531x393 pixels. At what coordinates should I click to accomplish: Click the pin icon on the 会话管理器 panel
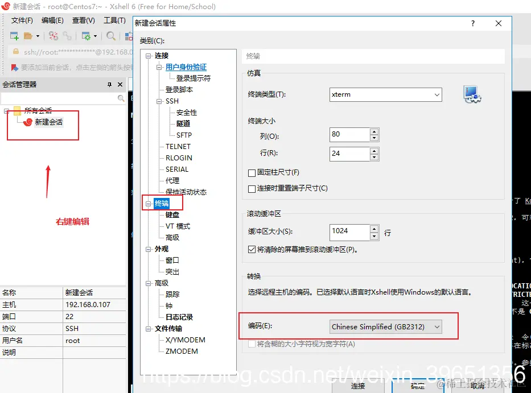tap(110, 84)
